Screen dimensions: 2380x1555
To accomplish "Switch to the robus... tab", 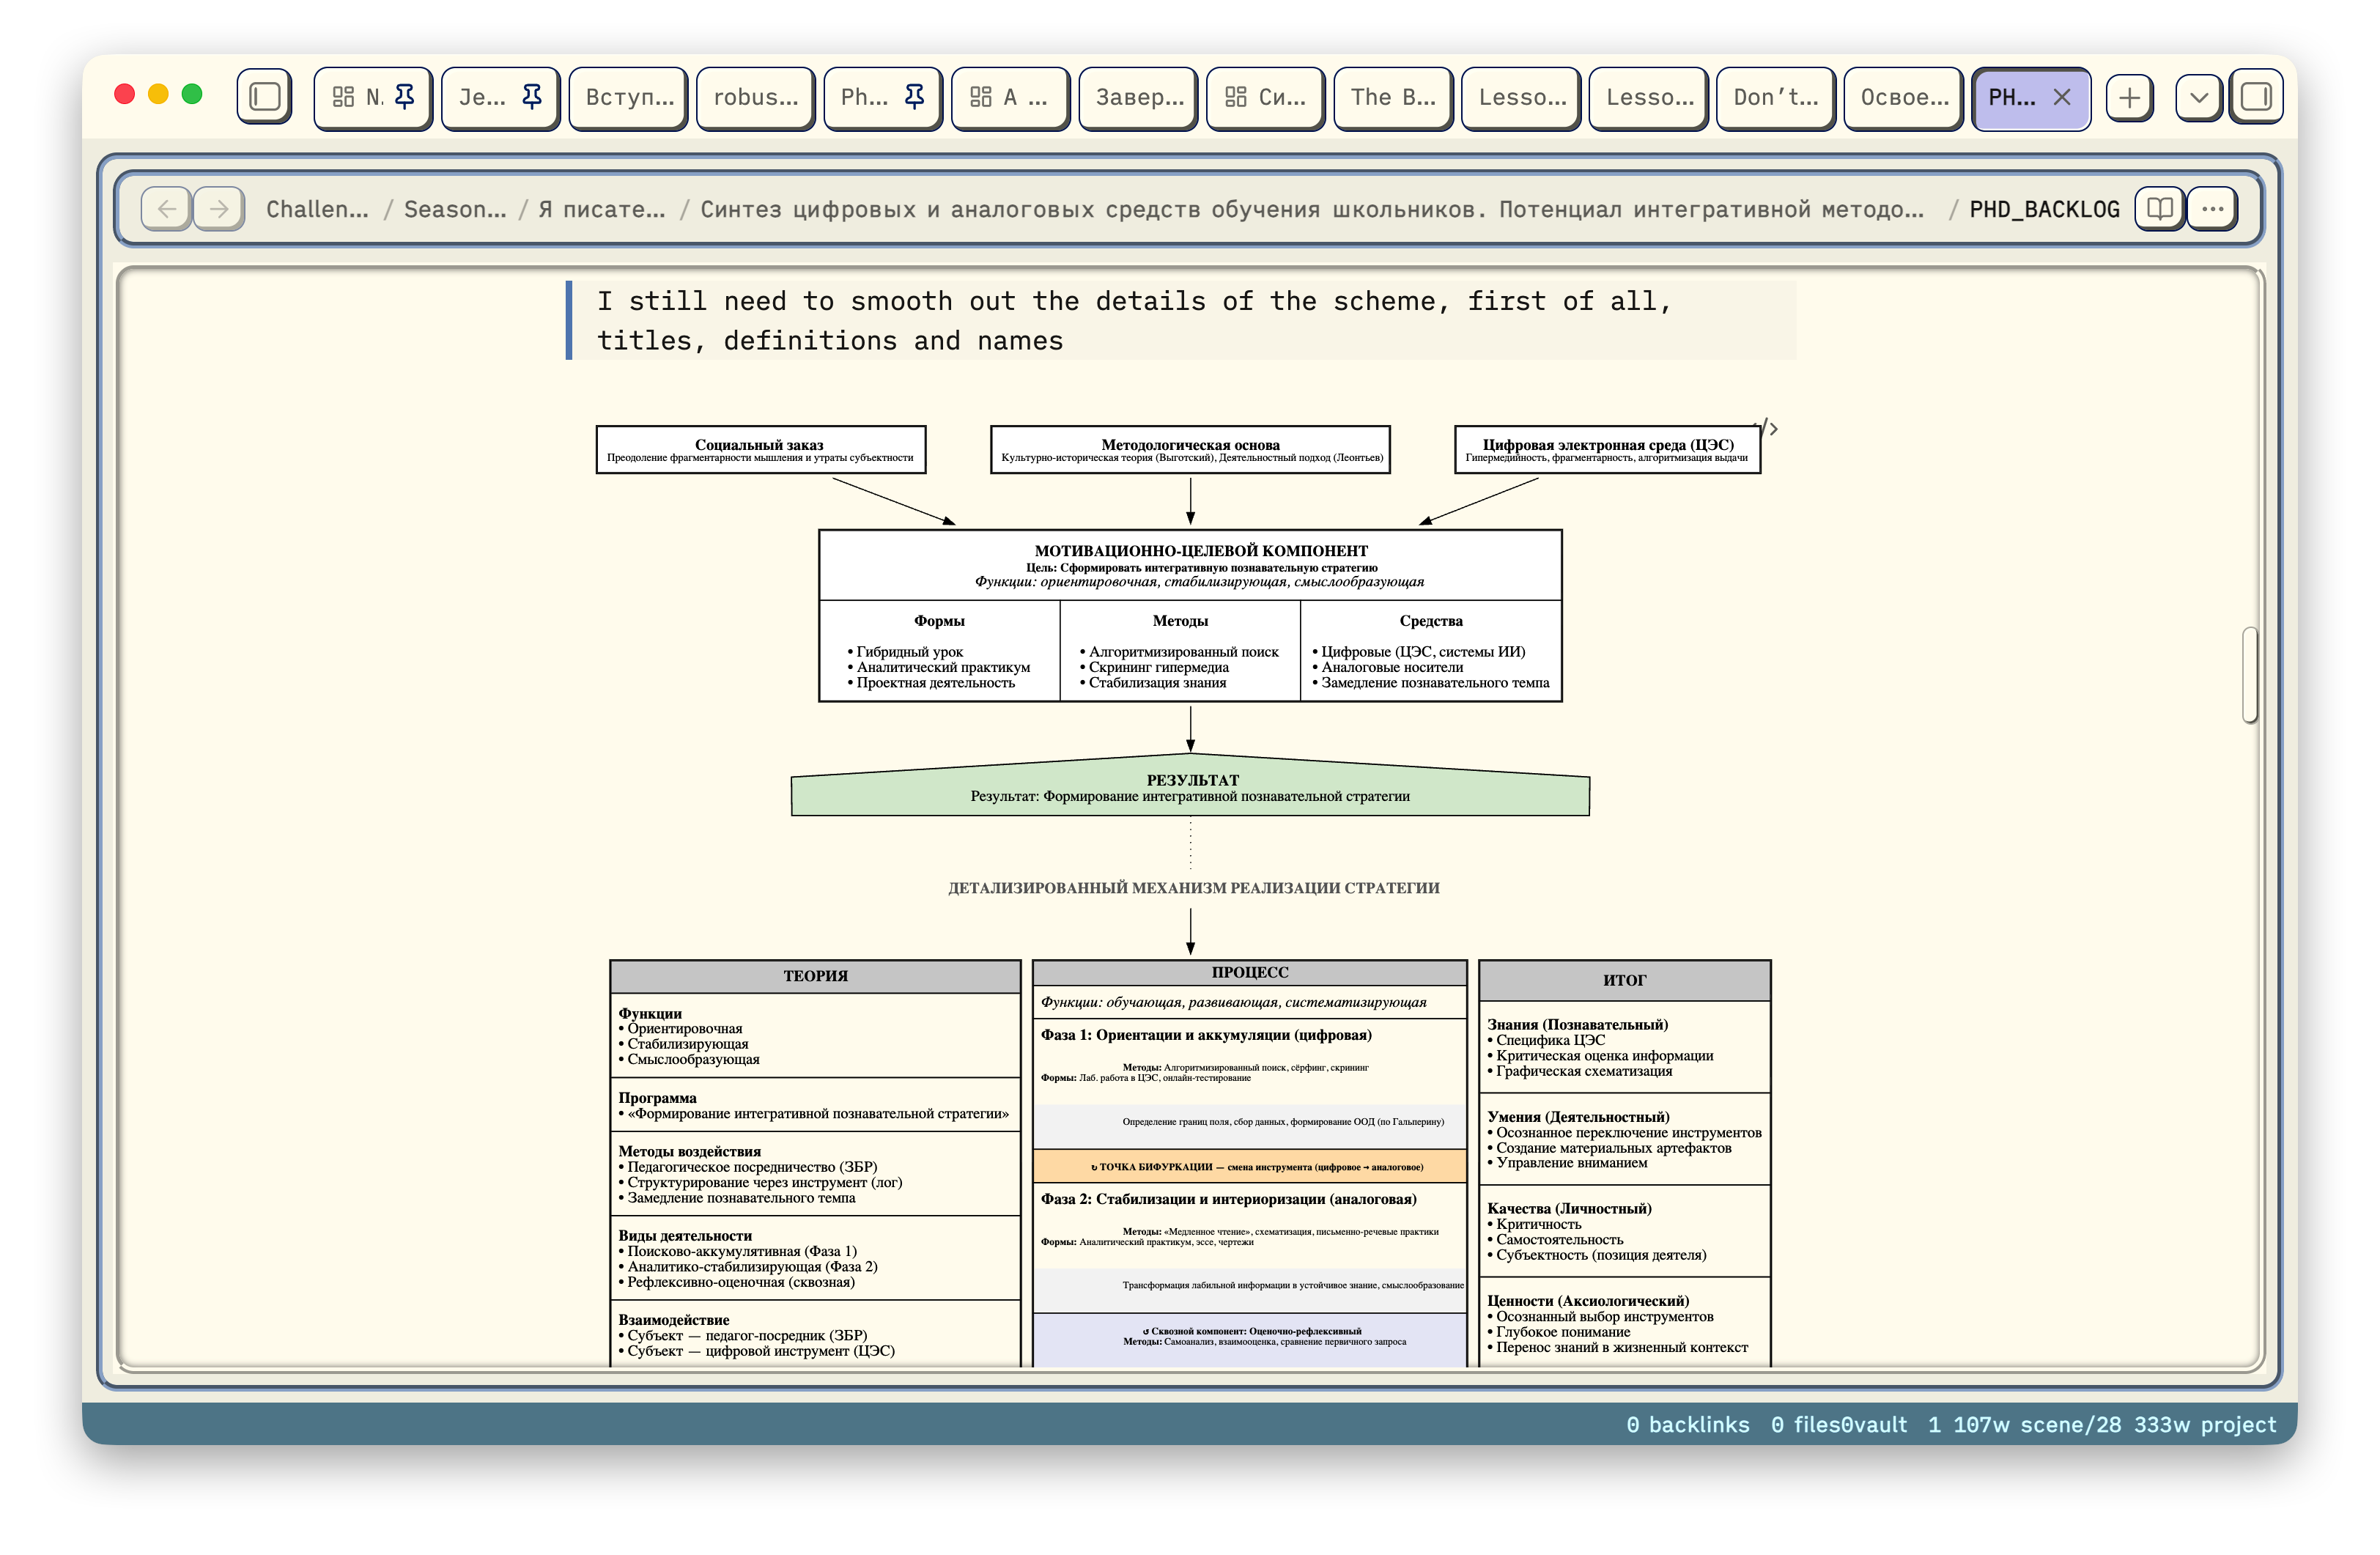I will [755, 97].
